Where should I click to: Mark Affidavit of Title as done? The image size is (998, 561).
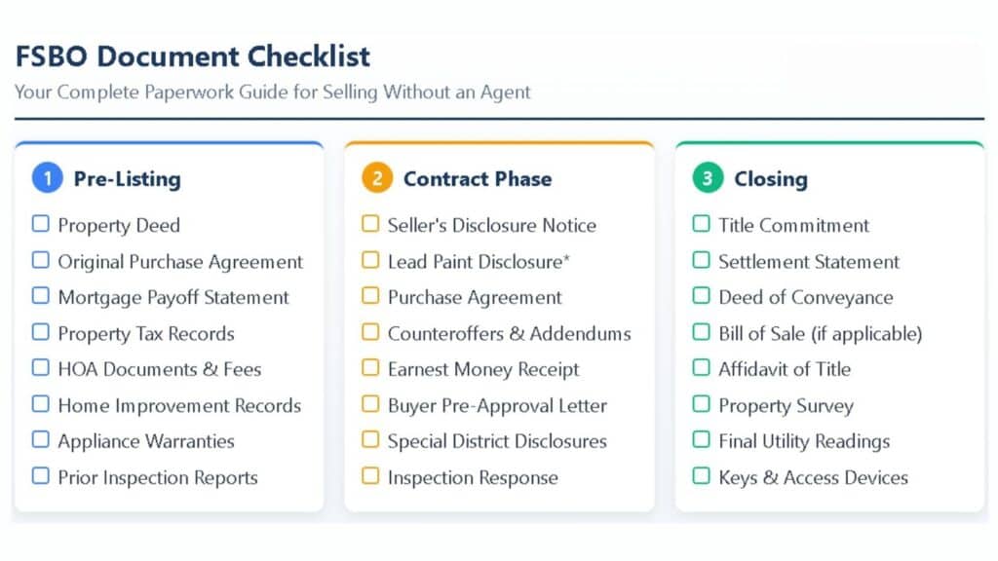coord(702,368)
